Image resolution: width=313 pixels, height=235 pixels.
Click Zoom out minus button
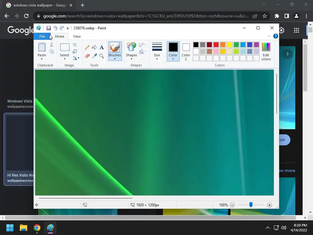(232, 205)
